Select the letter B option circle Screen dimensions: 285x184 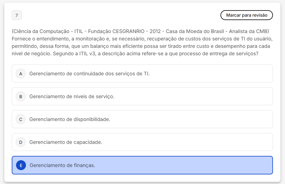point(21,96)
